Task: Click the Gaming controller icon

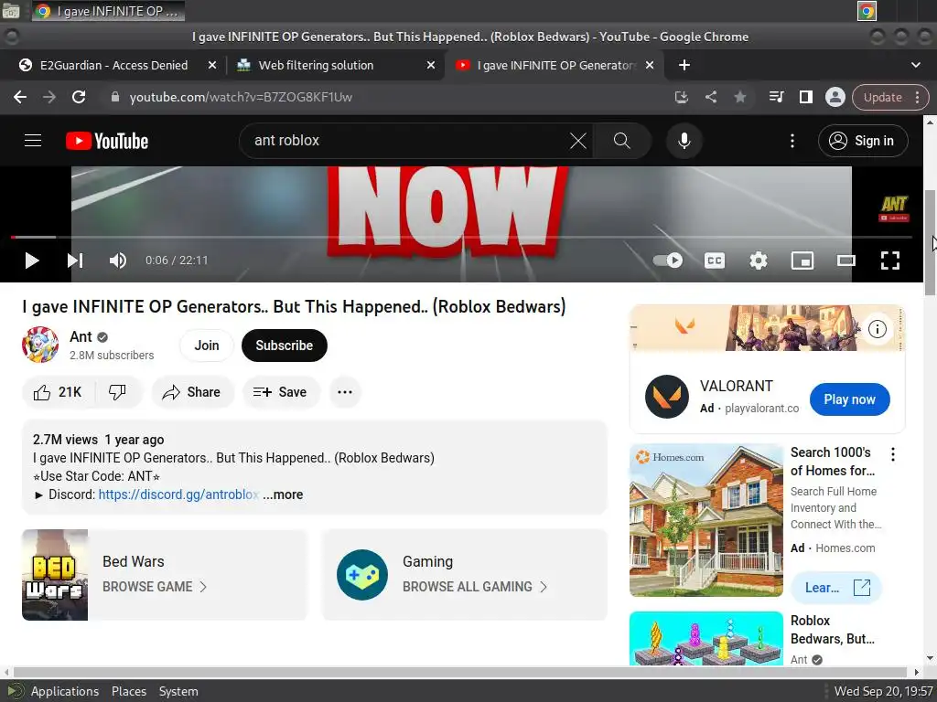Action: coord(362,575)
